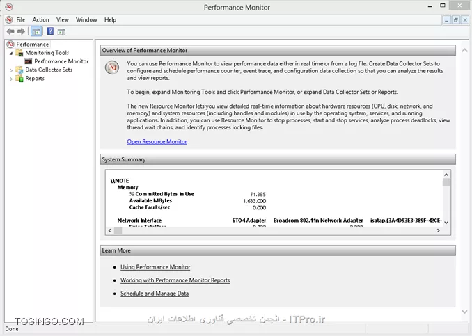Click inner MDI restore button
The width and height of the screenshot is (472, 336).
coord(456,20)
